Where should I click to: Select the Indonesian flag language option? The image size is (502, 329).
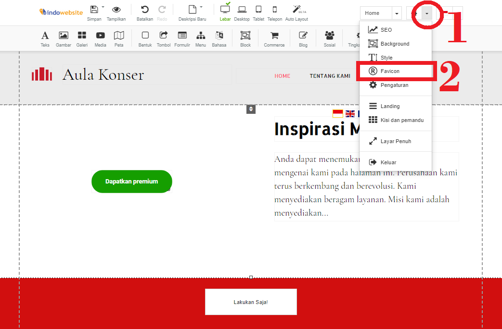tap(337, 113)
